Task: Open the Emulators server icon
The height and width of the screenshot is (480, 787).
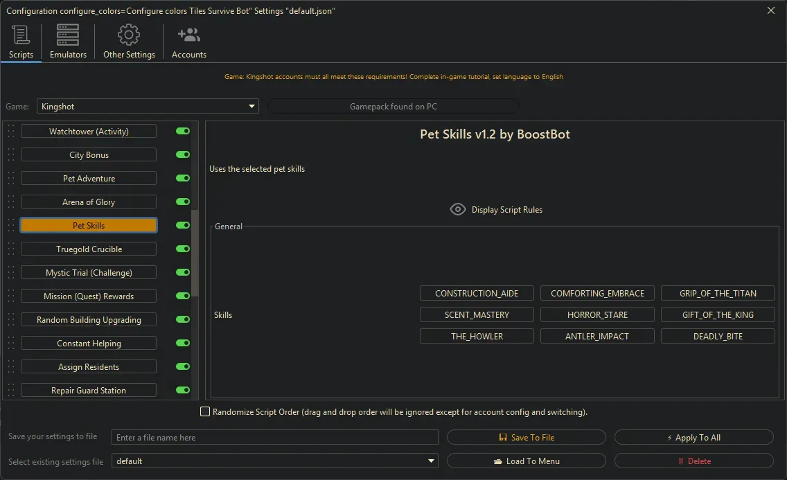Action: 68,35
